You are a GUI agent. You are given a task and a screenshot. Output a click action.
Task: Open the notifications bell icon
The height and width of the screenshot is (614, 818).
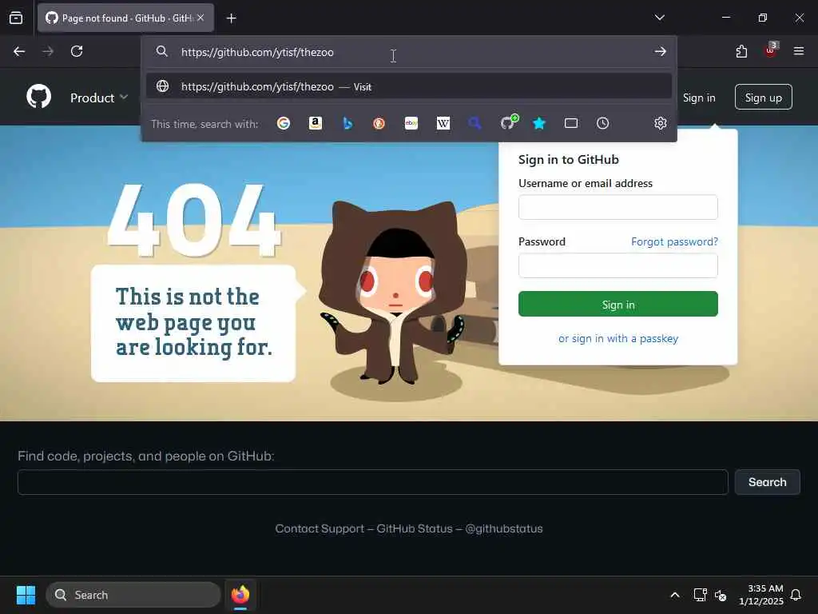click(796, 595)
